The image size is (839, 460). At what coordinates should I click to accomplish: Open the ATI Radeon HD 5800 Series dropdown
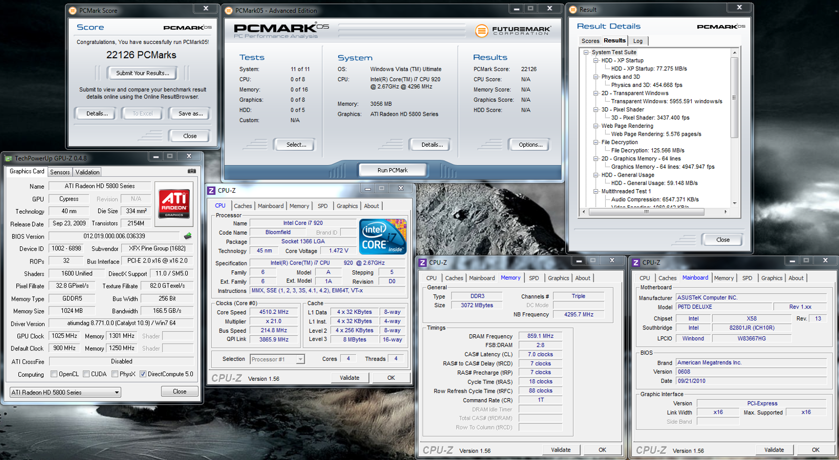click(x=65, y=392)
